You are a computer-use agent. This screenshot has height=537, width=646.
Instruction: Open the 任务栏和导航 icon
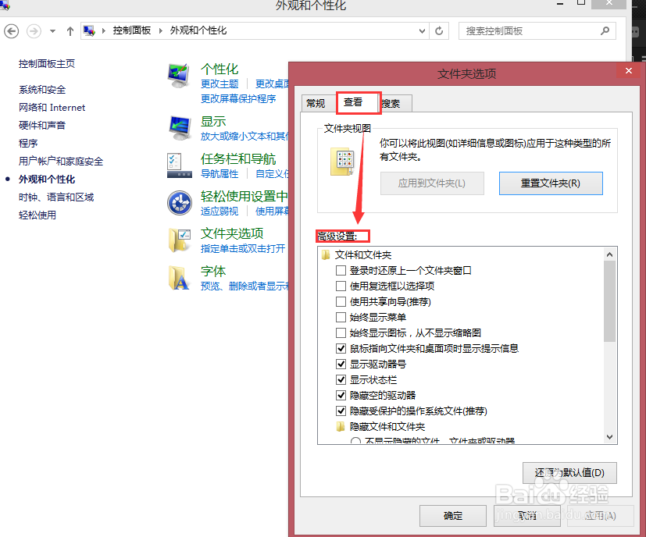(179, 165)
